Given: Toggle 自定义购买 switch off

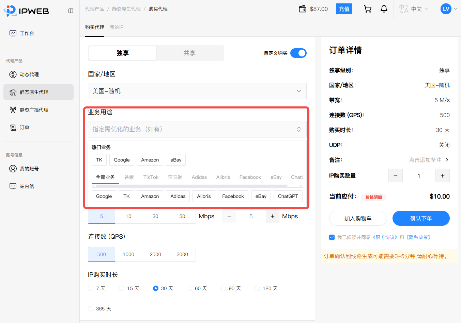Looking at the screenshot, I should coord(298,53).
